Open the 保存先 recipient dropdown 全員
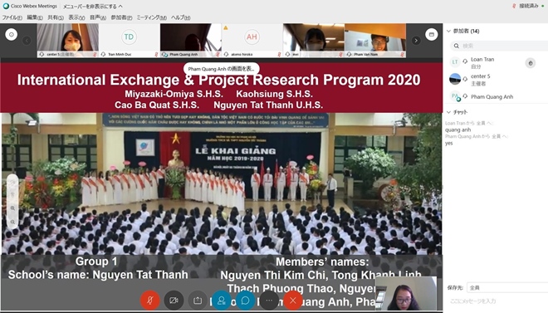 [x=507, y=288]
